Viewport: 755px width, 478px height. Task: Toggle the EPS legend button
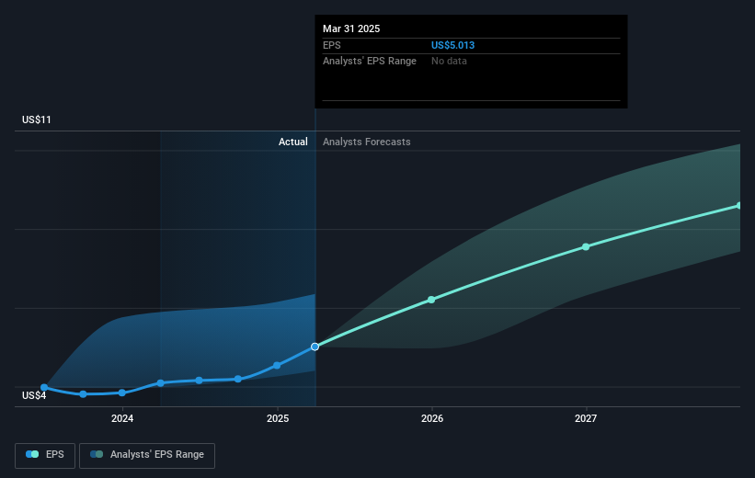click(x=45, y=455)
